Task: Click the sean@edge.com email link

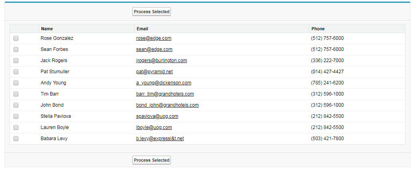Action: point(154,49)
